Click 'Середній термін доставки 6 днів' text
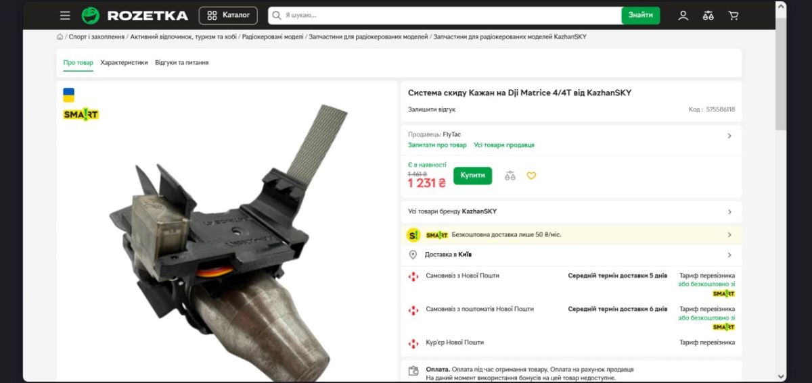Viewport: 812px width, 383px height. [x=618, y=309]
